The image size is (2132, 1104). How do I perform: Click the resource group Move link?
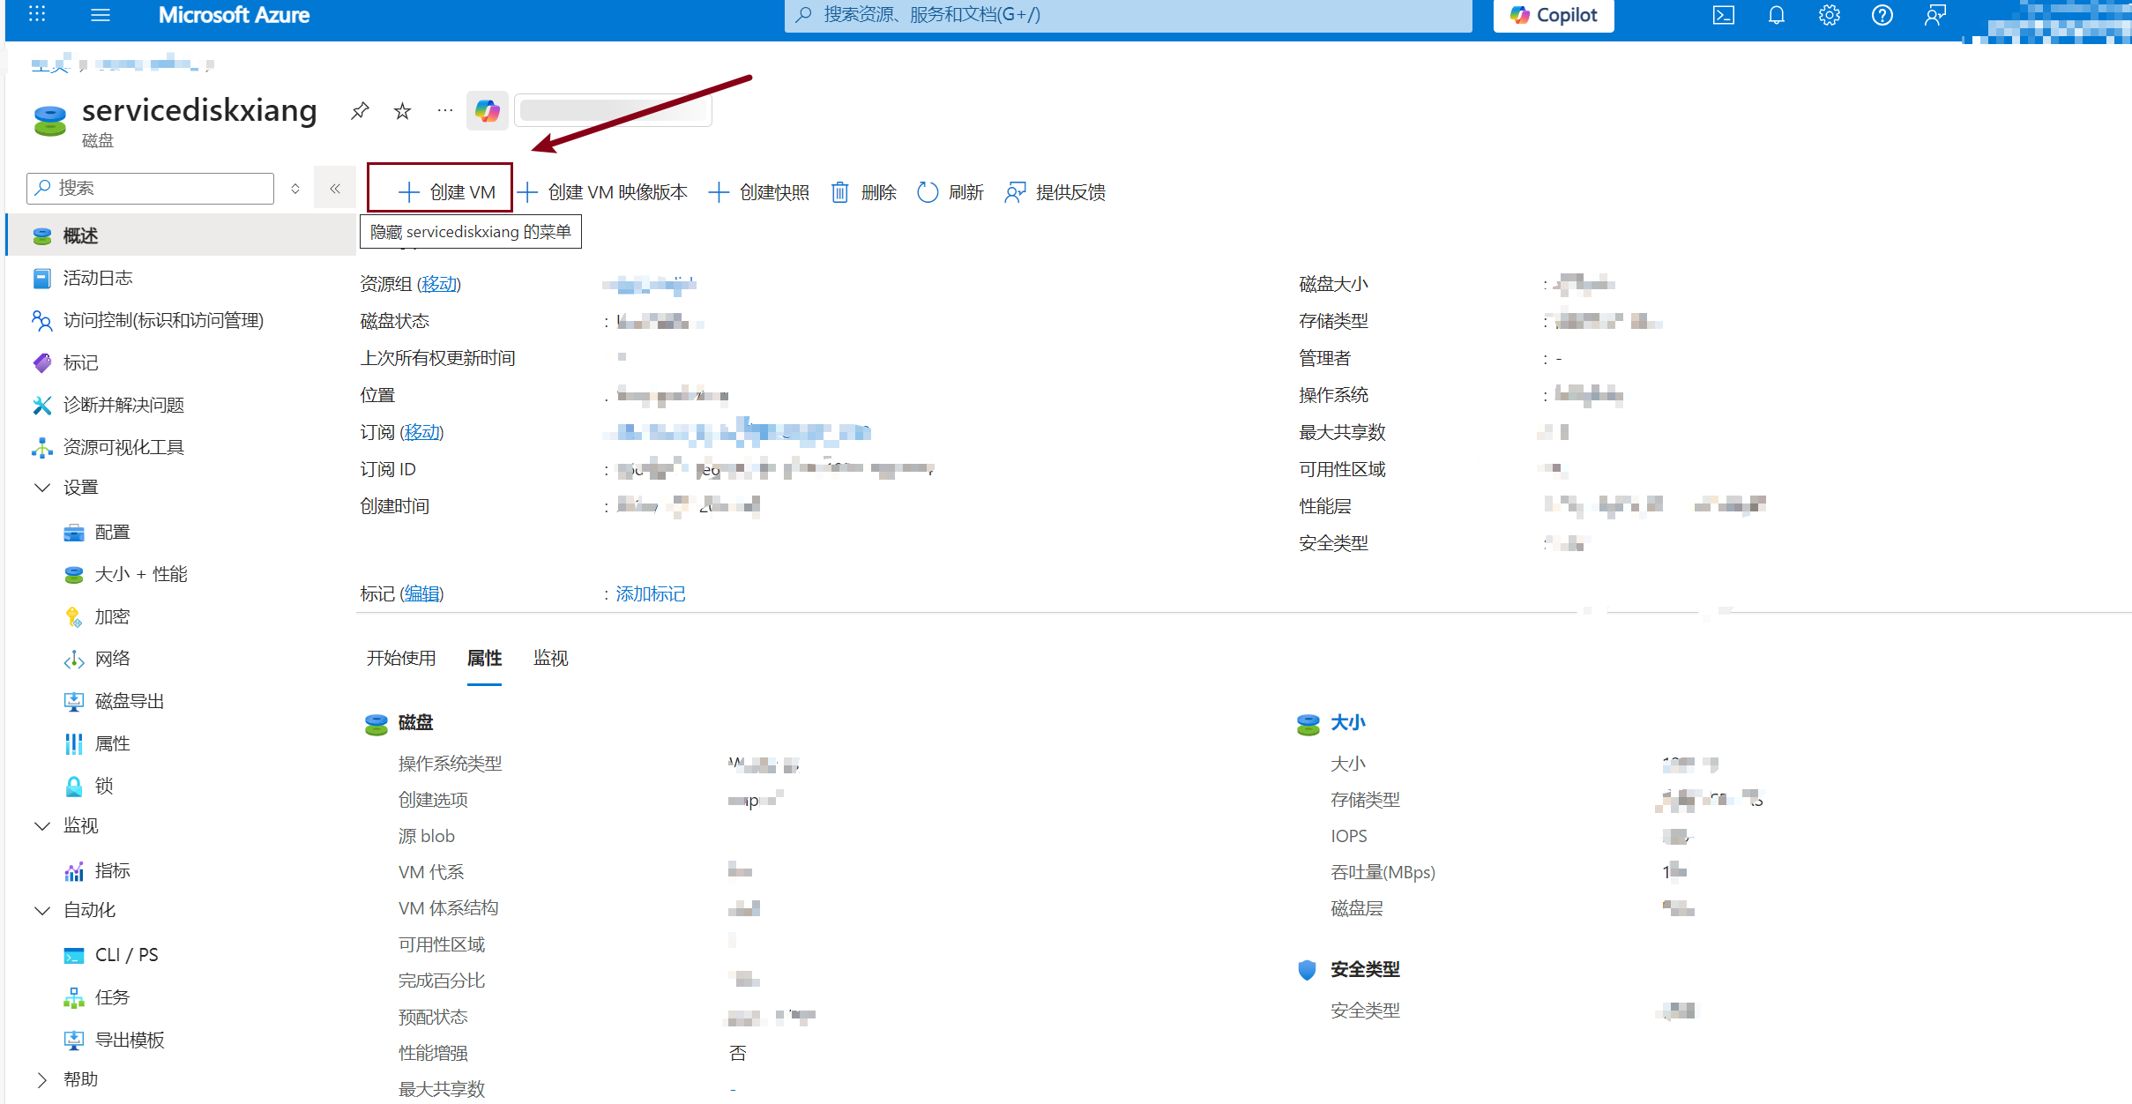tap(438, 284)
